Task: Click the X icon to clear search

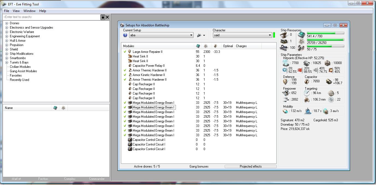Action: (x=107, y=17)
